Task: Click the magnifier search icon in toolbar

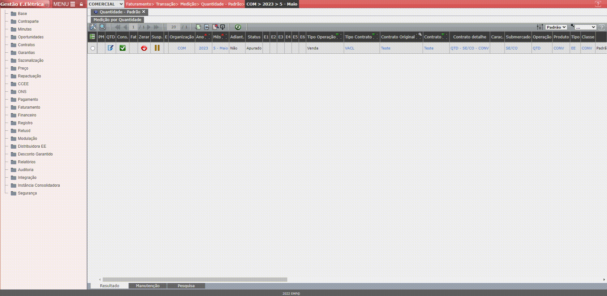Action: (102, 27)
